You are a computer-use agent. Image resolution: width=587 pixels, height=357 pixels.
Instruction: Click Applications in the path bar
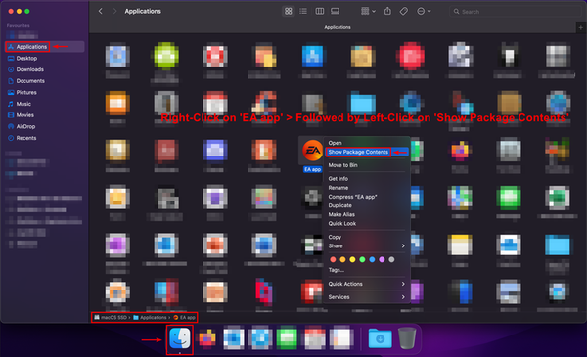point(150,317)
